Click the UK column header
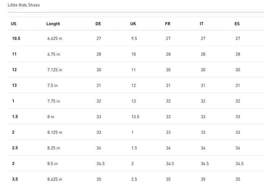Screen dimensions: 264x190 click(133, 24)
